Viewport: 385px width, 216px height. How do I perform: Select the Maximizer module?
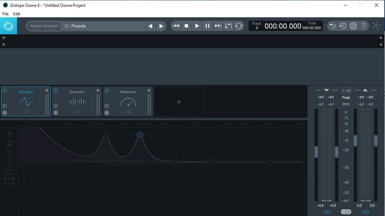[128, 101]
